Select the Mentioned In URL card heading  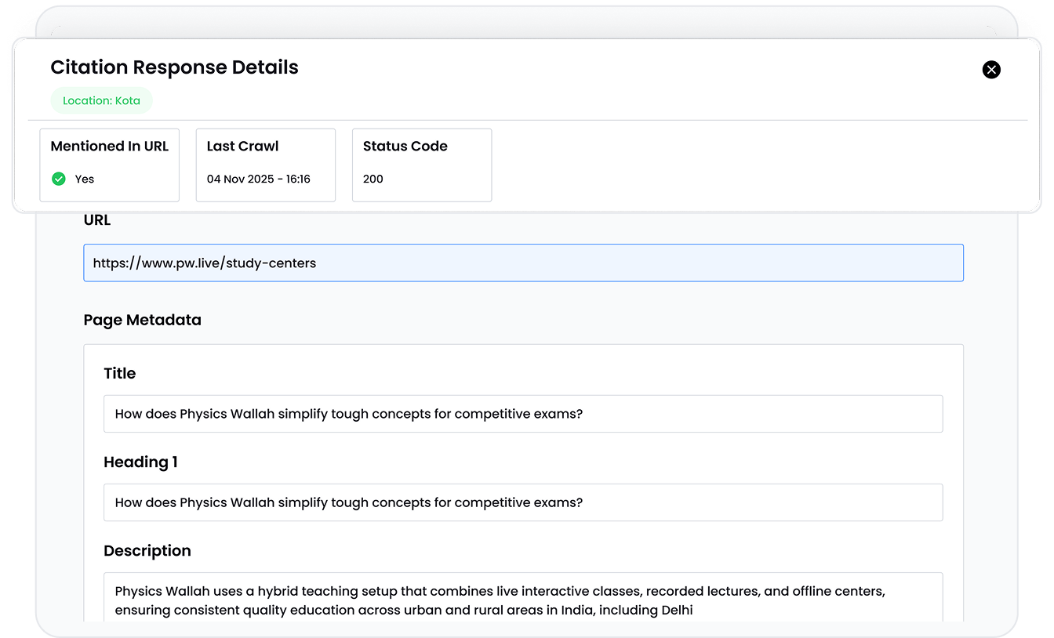(110, 147)
